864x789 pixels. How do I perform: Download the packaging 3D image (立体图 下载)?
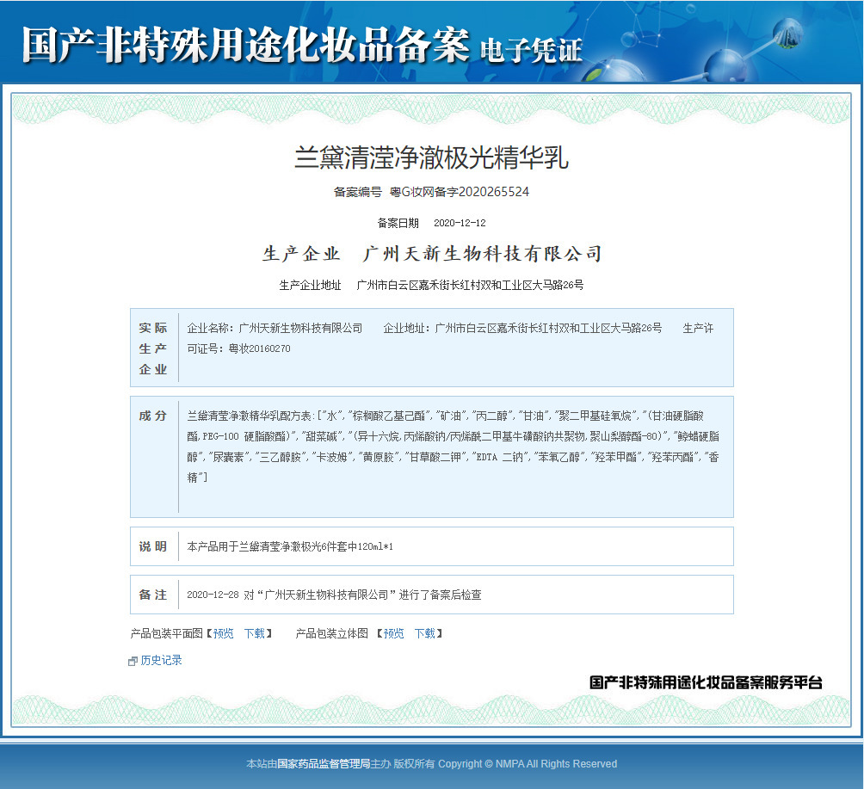coord(425,633)
